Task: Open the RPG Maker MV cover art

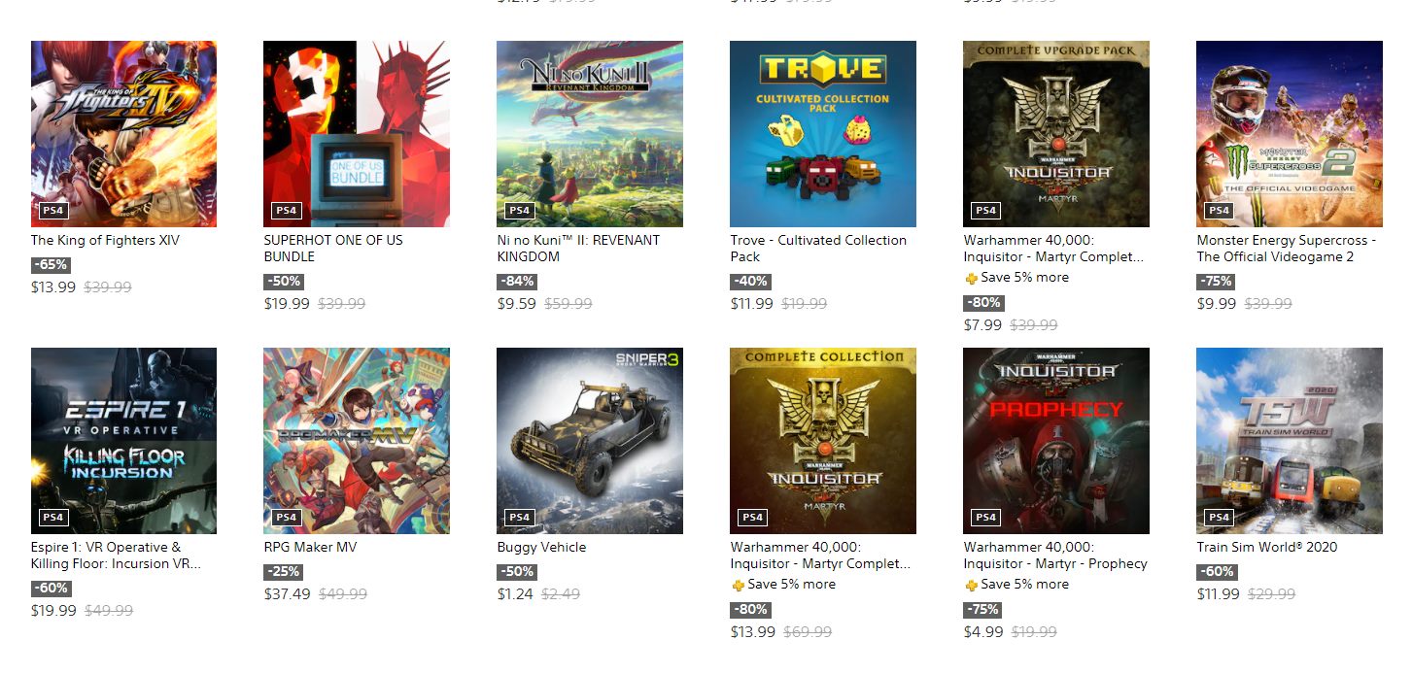Action: (x=357, y=441)
